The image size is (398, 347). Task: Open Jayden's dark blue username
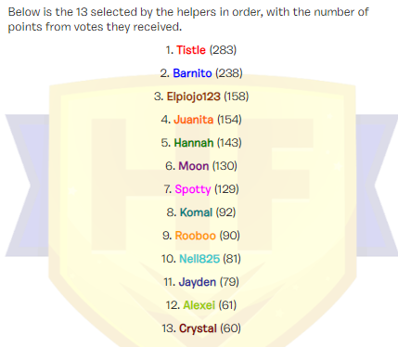point(198,282)
